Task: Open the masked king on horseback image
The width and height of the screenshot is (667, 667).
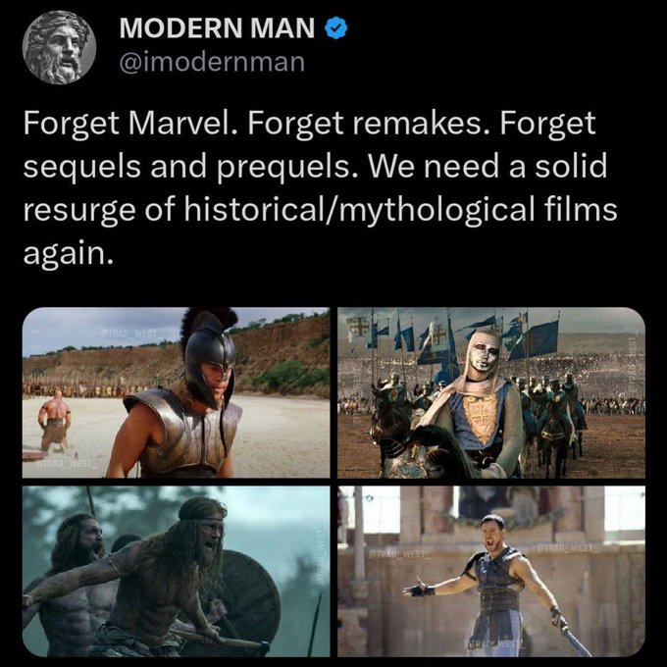Action: [491, 392]
